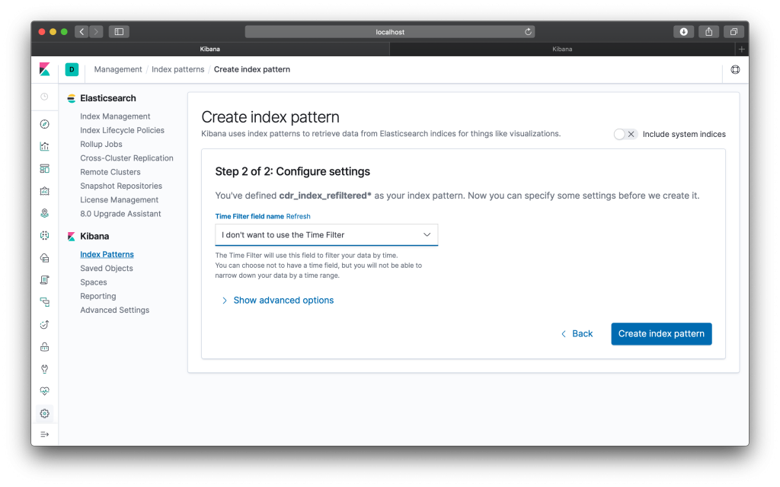
Task: Click the localhost address bar
Action: pos(389,32)
